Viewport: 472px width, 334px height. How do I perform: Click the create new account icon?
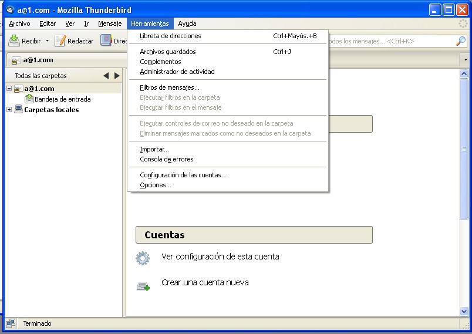point(143,286)
